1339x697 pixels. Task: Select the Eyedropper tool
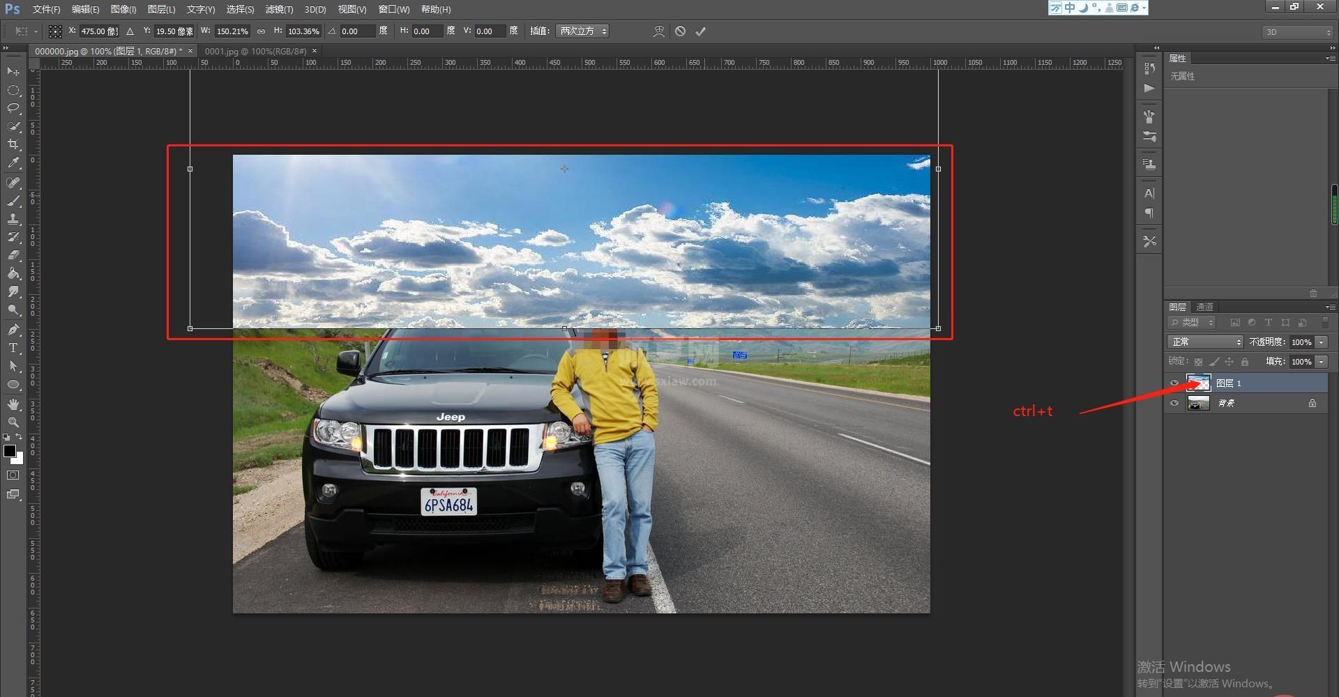[x=13, y=162]
